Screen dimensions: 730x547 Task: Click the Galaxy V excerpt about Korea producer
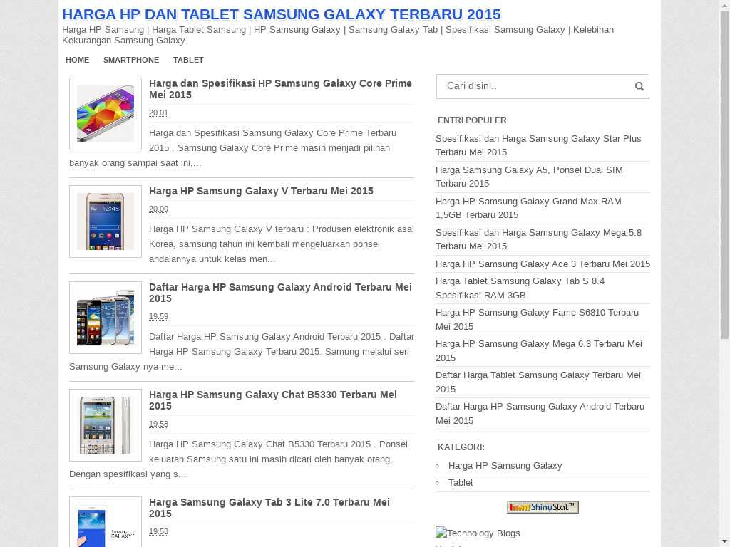[281, 244]
